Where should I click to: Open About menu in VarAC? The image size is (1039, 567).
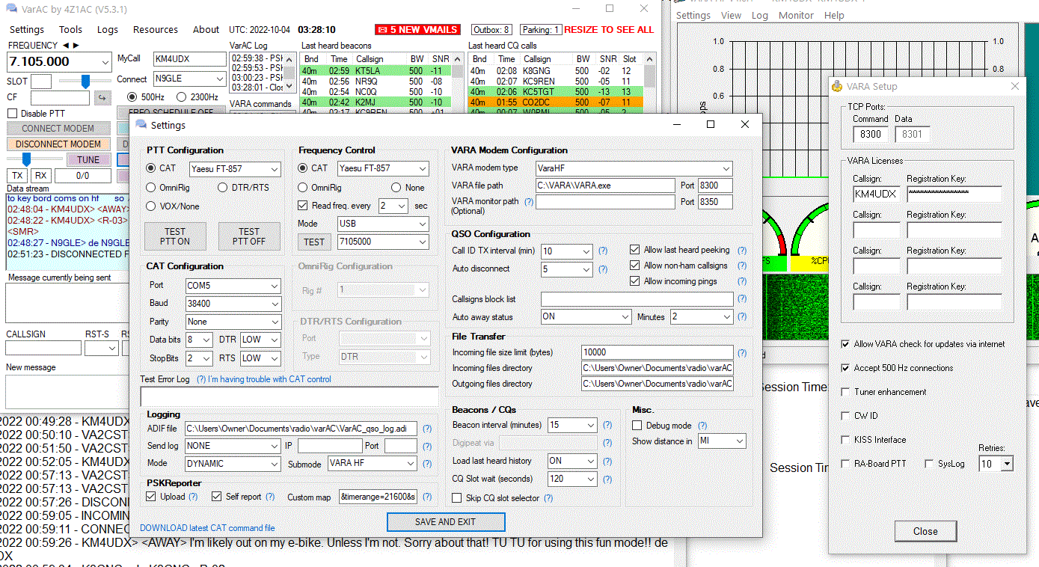pos(206,30)
